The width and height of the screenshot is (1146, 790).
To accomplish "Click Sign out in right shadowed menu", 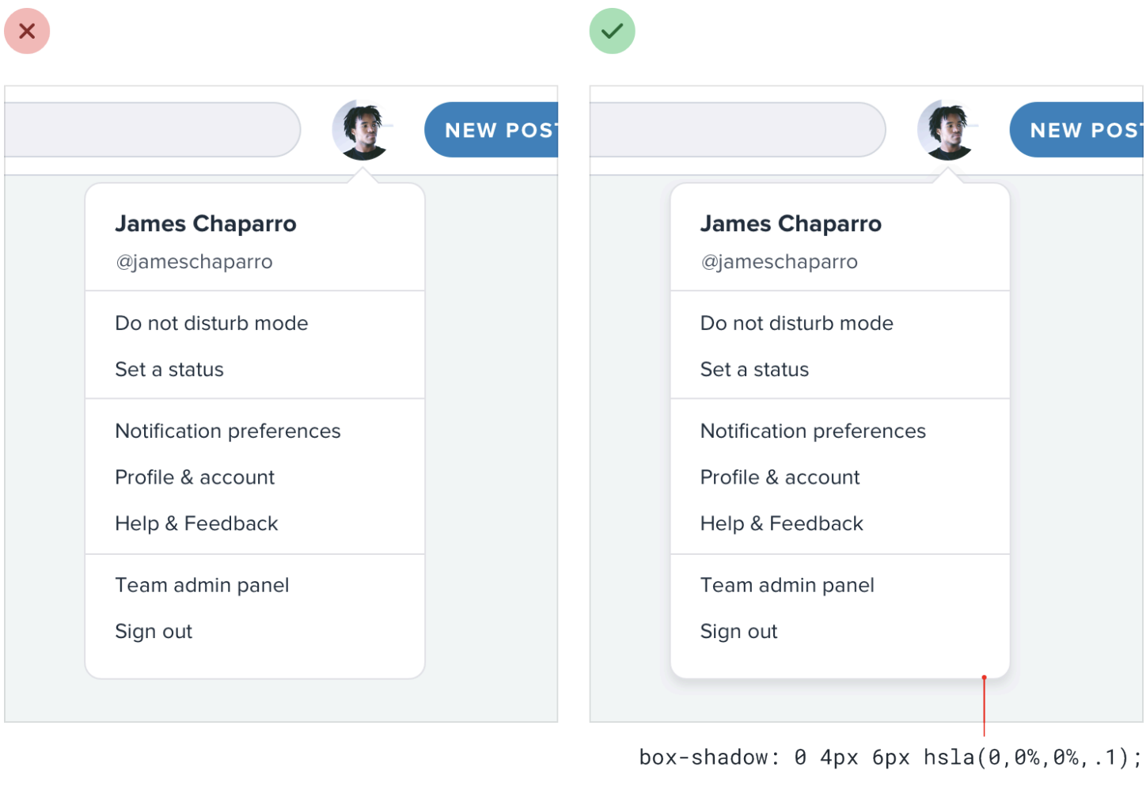I will click(x=738, y=632).
